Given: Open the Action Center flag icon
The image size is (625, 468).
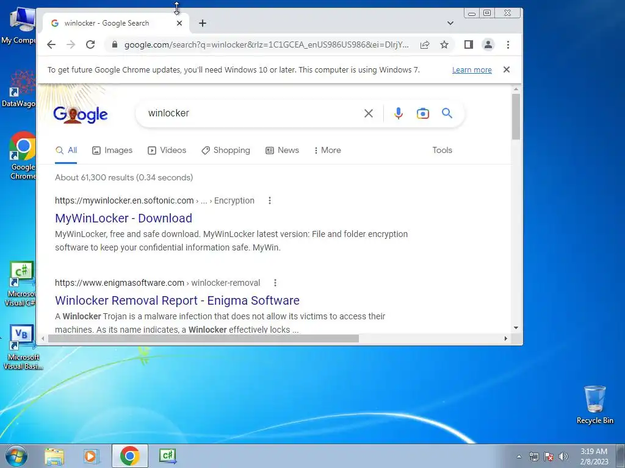Looking at the screenshot, I should (549, 456).
